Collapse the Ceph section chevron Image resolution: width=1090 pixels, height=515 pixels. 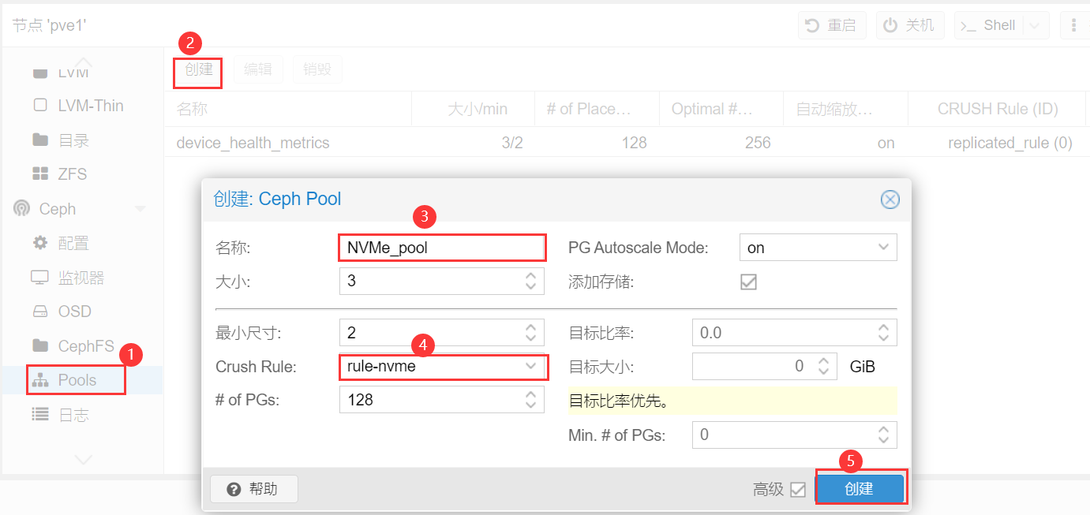[x=140, y=208]
